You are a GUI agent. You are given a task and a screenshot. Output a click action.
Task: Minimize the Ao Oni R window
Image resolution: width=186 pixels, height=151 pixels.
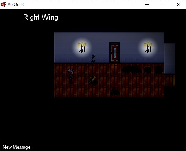tap(147, 4)
